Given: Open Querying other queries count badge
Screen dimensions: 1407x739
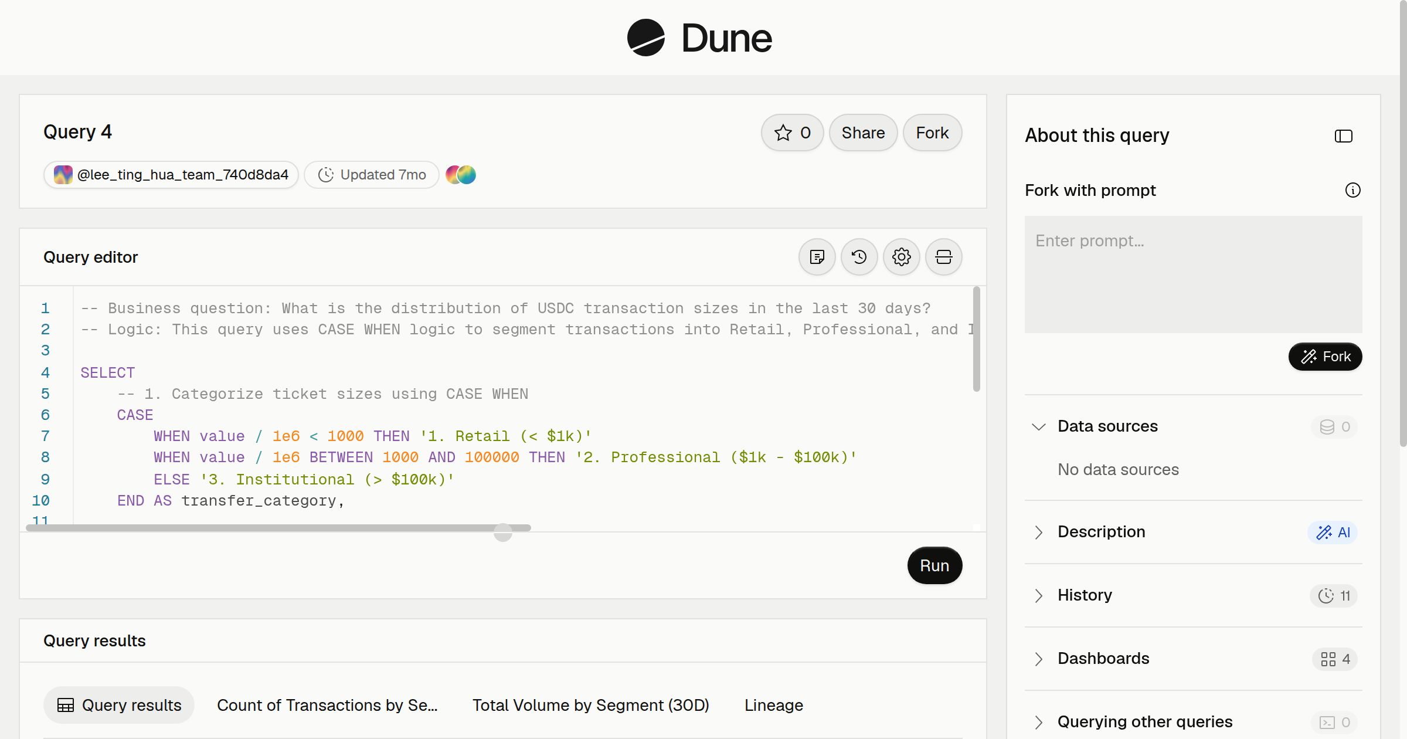Looking at the screenshot, I should tap(1334, 722).
